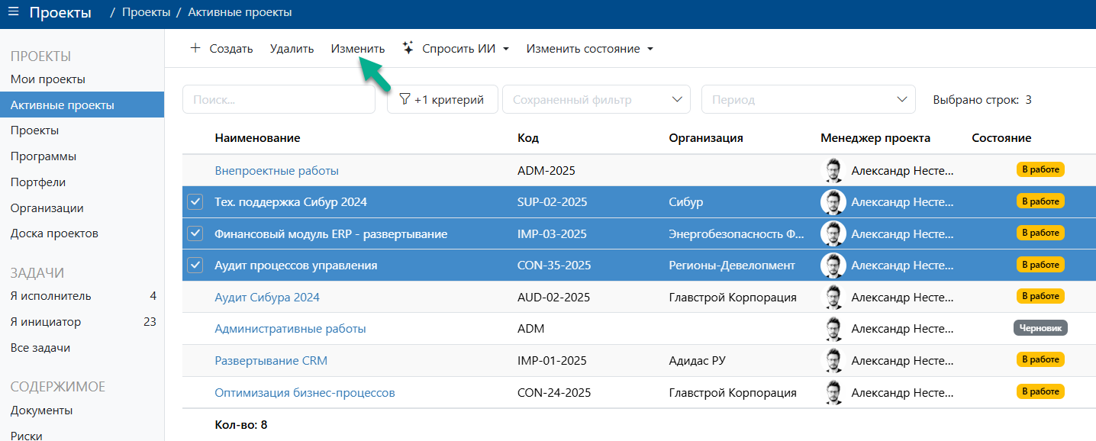Click the avatar in the Внепроектные работы row
This screenshot has height=441, width=1096.
pyautogui.click(x=833, y=169)
